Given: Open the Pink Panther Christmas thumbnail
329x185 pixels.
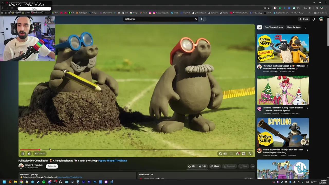Looking at the screenshot, I should pyautogui.click(x=283, y=90).
